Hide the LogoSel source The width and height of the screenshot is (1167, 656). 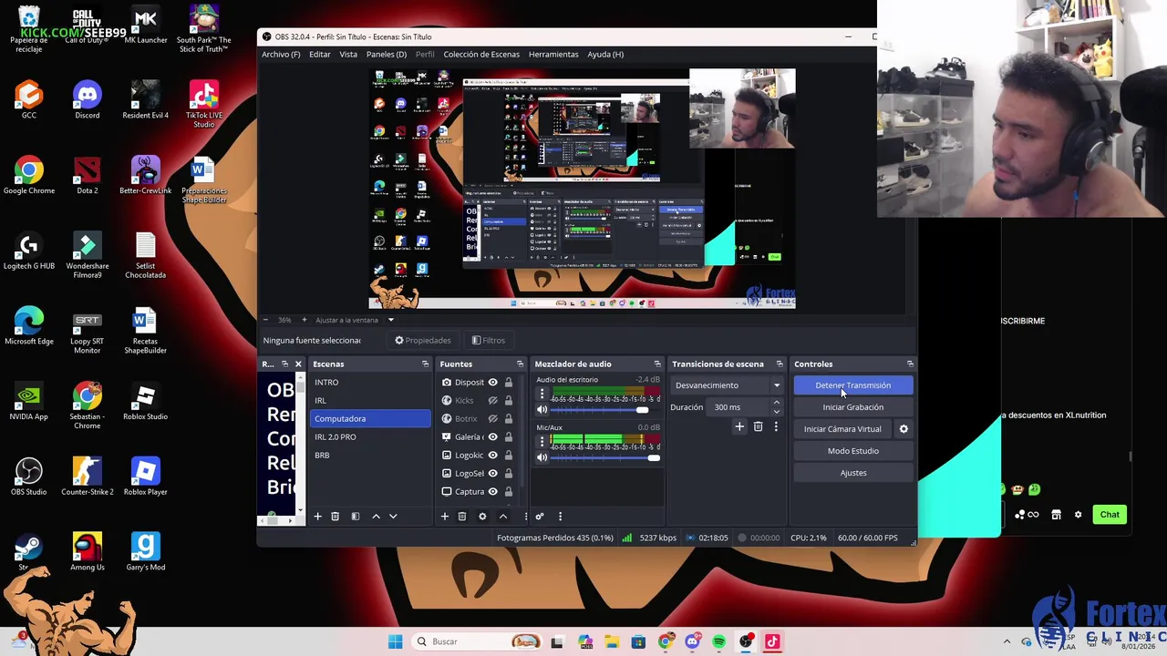[492, 474]
